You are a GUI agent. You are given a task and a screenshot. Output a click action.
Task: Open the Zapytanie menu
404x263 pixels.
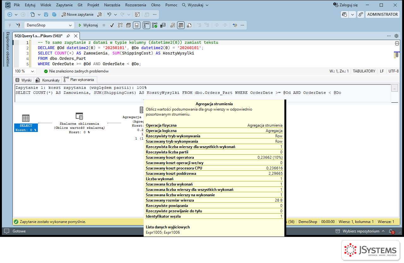pos(64,5)
